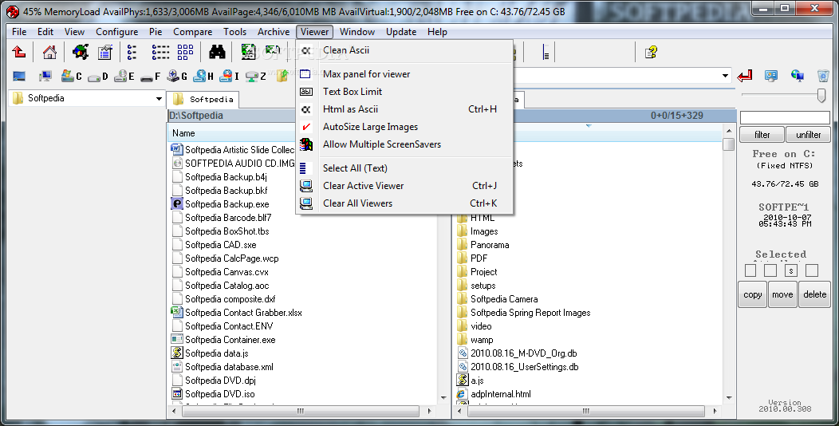Switch to drive H

203,77
